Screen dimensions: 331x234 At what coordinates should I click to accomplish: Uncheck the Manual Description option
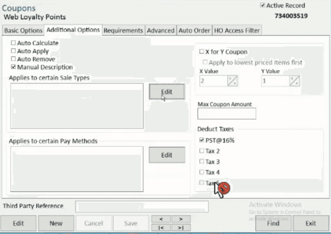[13, 67]
